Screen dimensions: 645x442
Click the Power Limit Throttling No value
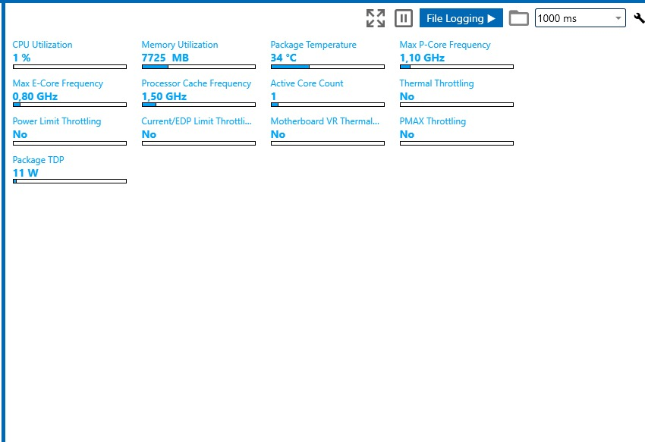tap(20, 134)
